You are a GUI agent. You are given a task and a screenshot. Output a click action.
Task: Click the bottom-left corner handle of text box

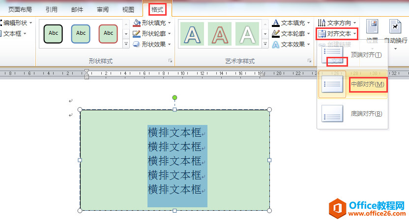[80, 211]
